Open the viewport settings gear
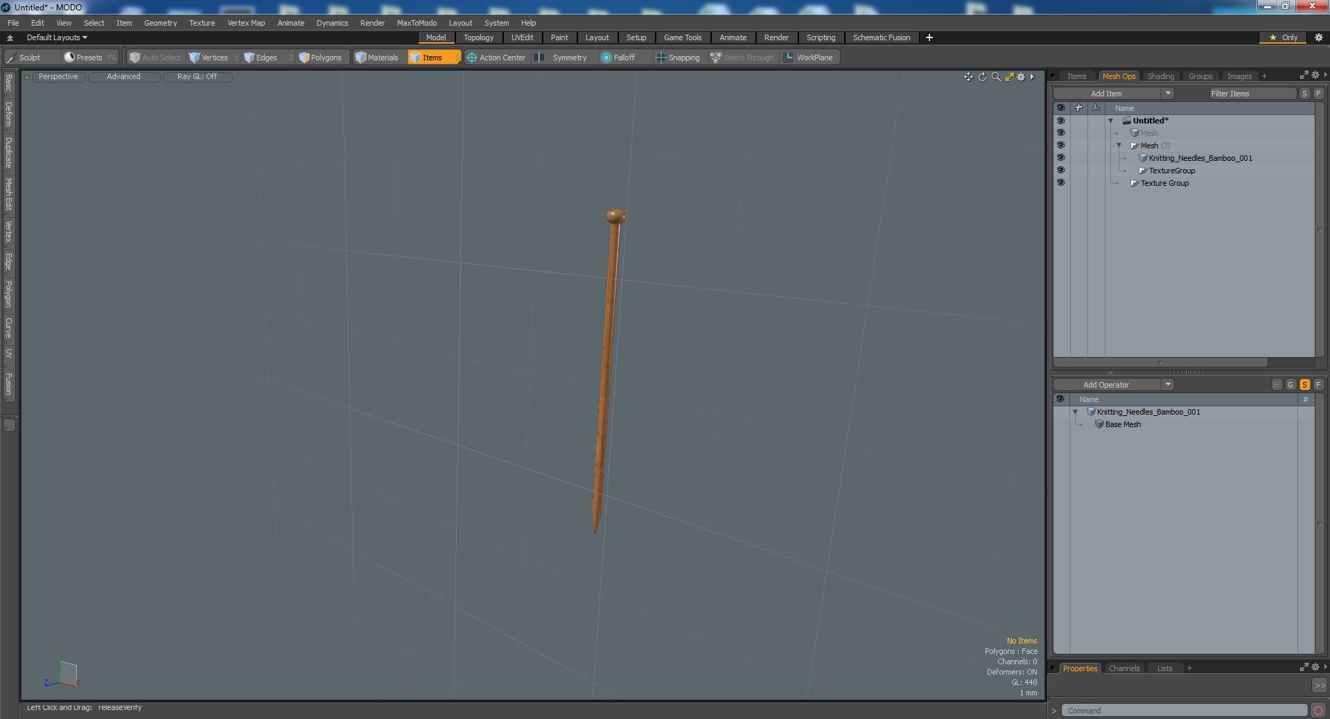 point(1021,77)
